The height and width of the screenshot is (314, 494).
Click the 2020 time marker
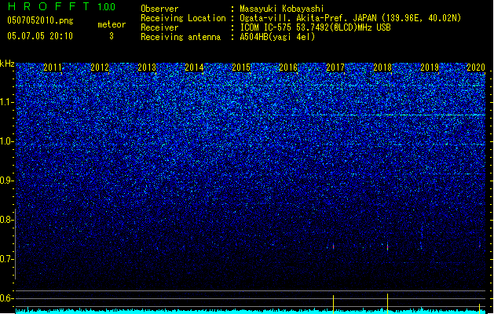coord(476,68)
